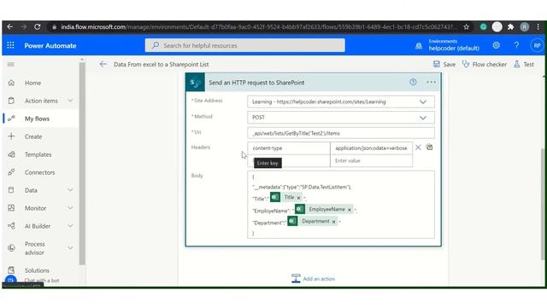Screen dimensions: 547x307
Task: Bookmark this page with the star icon
Action: (x=466, y=26)
